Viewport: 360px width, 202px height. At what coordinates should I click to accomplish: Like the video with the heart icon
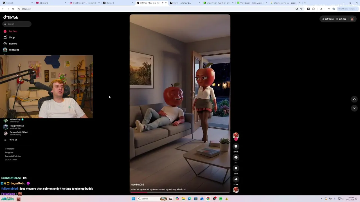tap(236, 146)
